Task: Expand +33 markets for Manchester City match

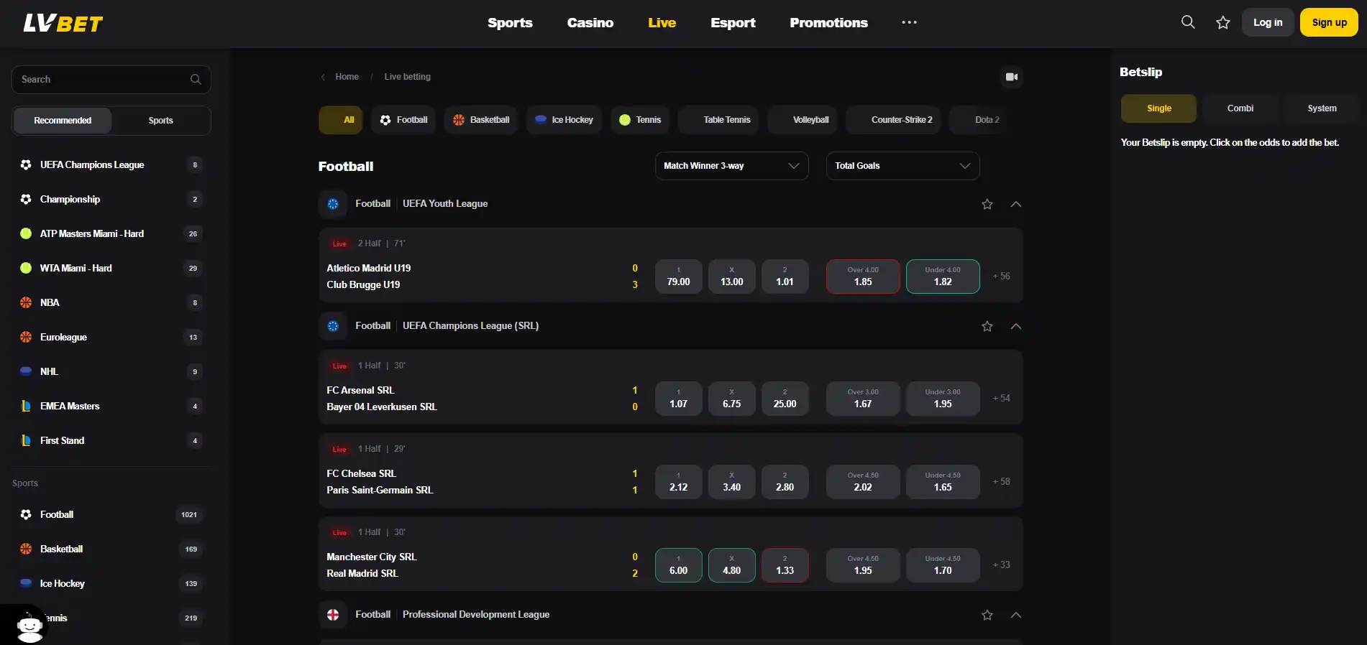Action: [x=1001, y=565]
